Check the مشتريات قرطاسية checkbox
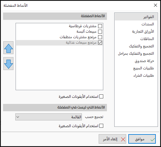161x147 pixels. click(x=100, y=26)
